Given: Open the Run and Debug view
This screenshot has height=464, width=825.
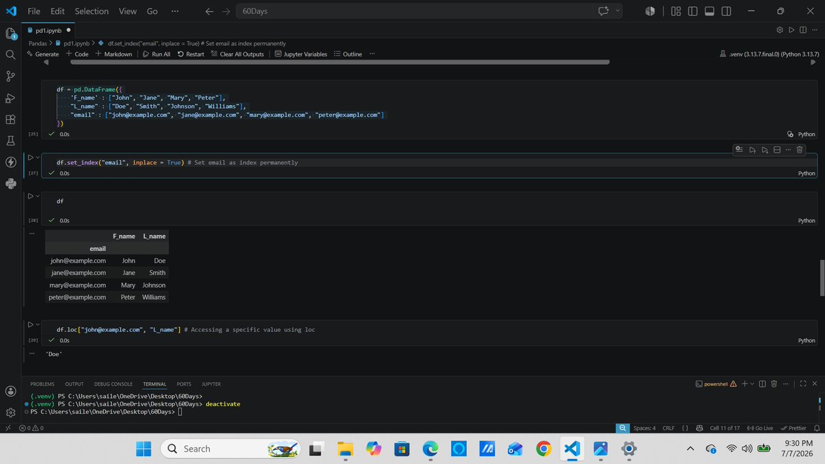Looking at the screenshot, I should [x=10, y=98].
